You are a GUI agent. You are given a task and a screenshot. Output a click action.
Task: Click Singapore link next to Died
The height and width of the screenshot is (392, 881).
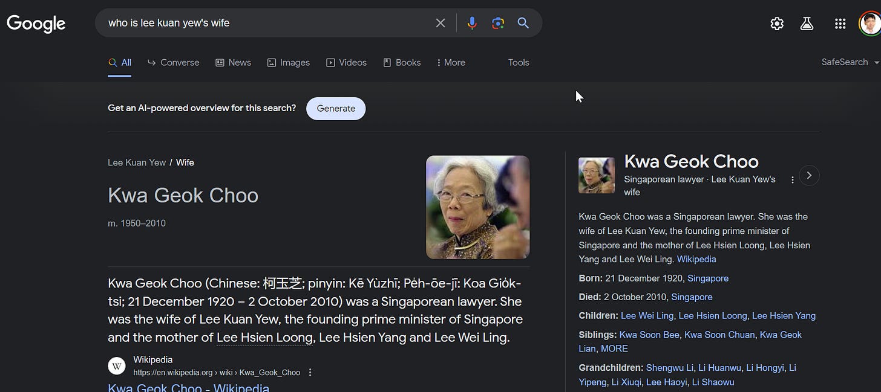click(692, 297)
